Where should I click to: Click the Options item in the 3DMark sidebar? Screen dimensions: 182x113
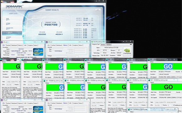8,23
